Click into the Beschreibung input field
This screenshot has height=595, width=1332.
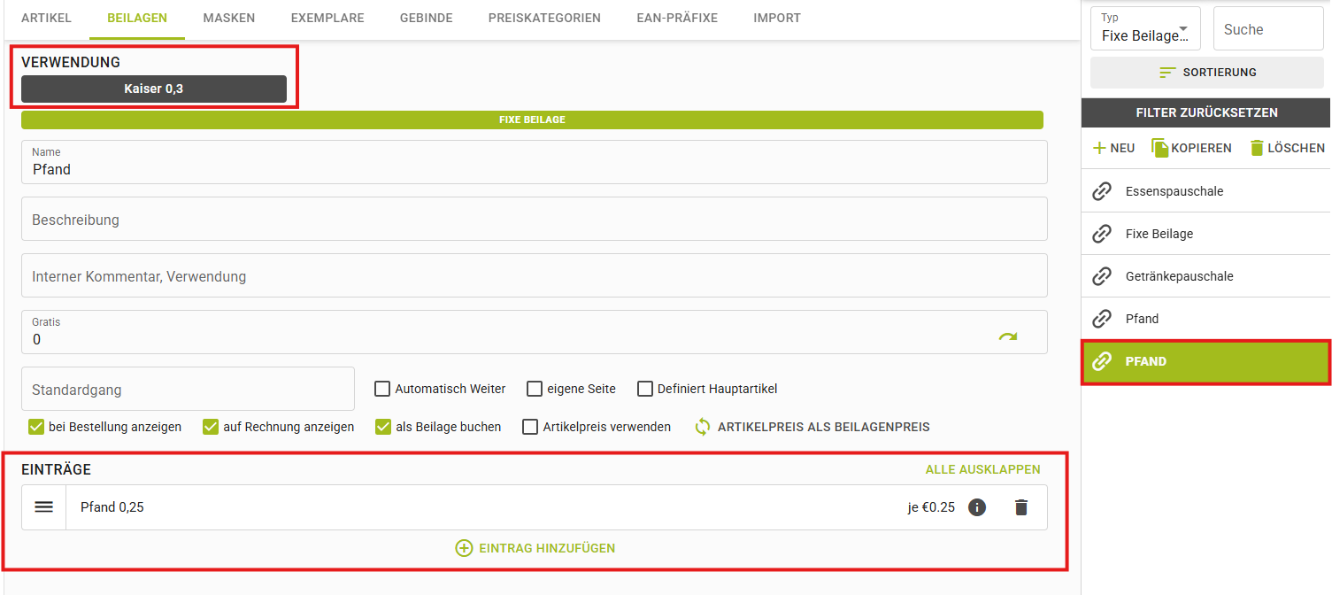pos(534,220)
